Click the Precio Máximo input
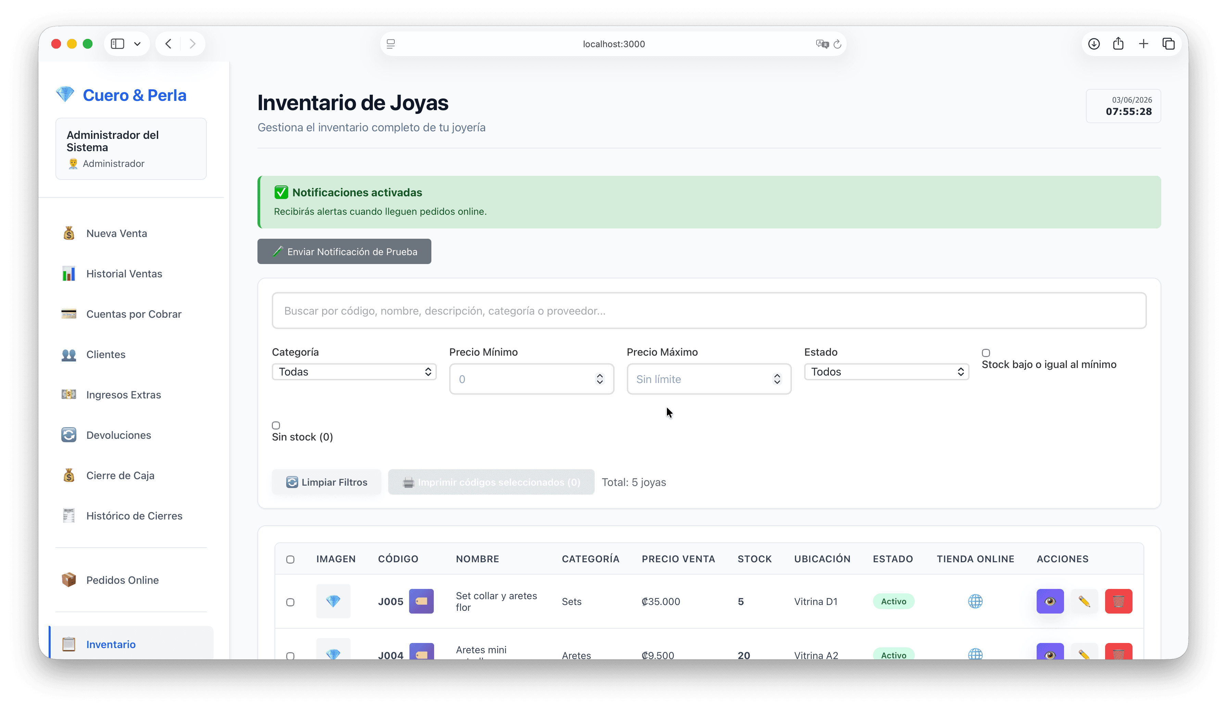Screen dimensions: 1227x710 coord(709,379)
